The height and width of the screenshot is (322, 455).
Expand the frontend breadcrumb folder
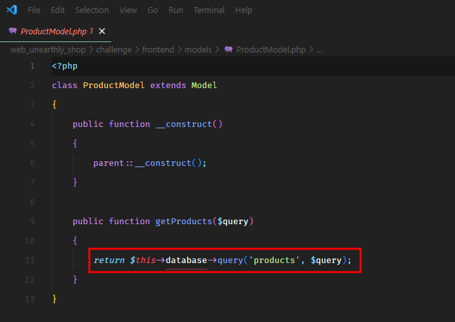(158, 49)
